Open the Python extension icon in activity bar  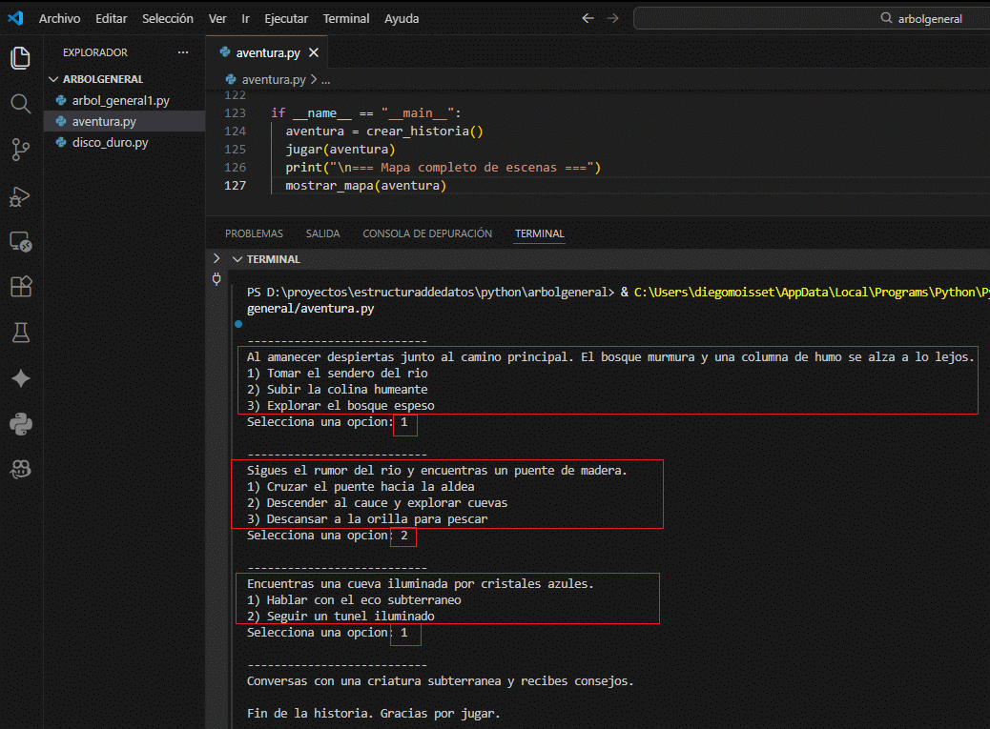point(20,424)
